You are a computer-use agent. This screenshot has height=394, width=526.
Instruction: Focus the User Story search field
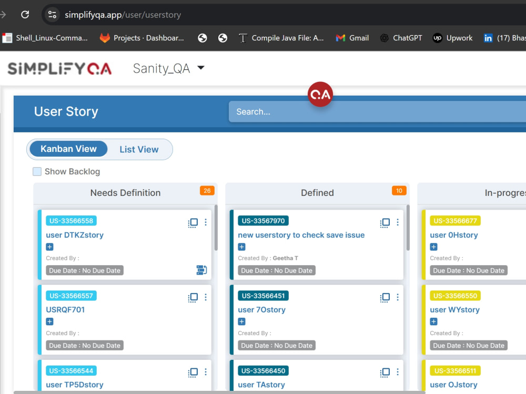pyautogui.click(x=377, y=111)
